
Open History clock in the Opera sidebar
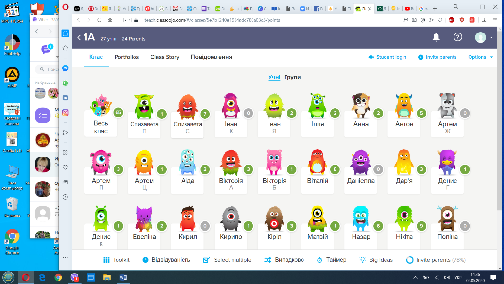(65, 197)
